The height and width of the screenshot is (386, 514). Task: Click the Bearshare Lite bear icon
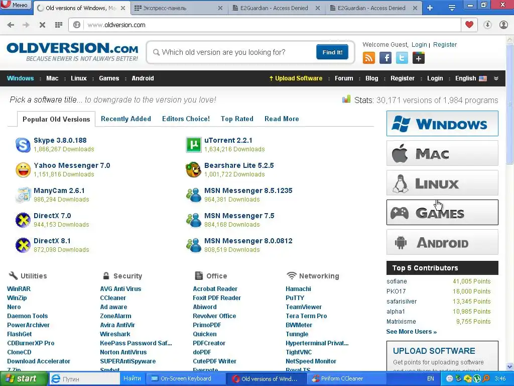click(193, 170)
